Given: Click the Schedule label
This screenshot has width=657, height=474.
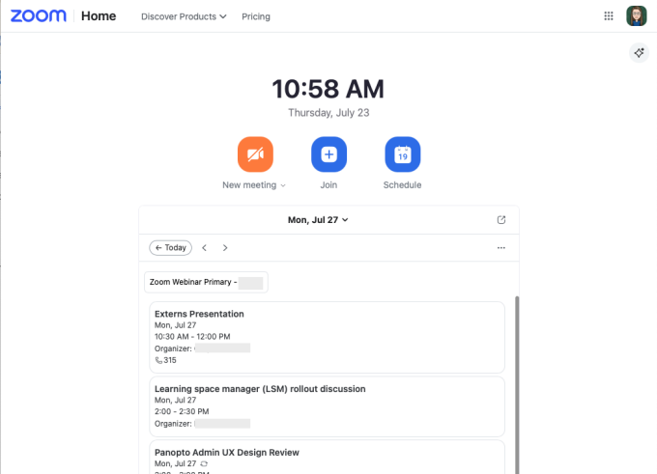Looking at the screenshot, I should coord(402,185).
